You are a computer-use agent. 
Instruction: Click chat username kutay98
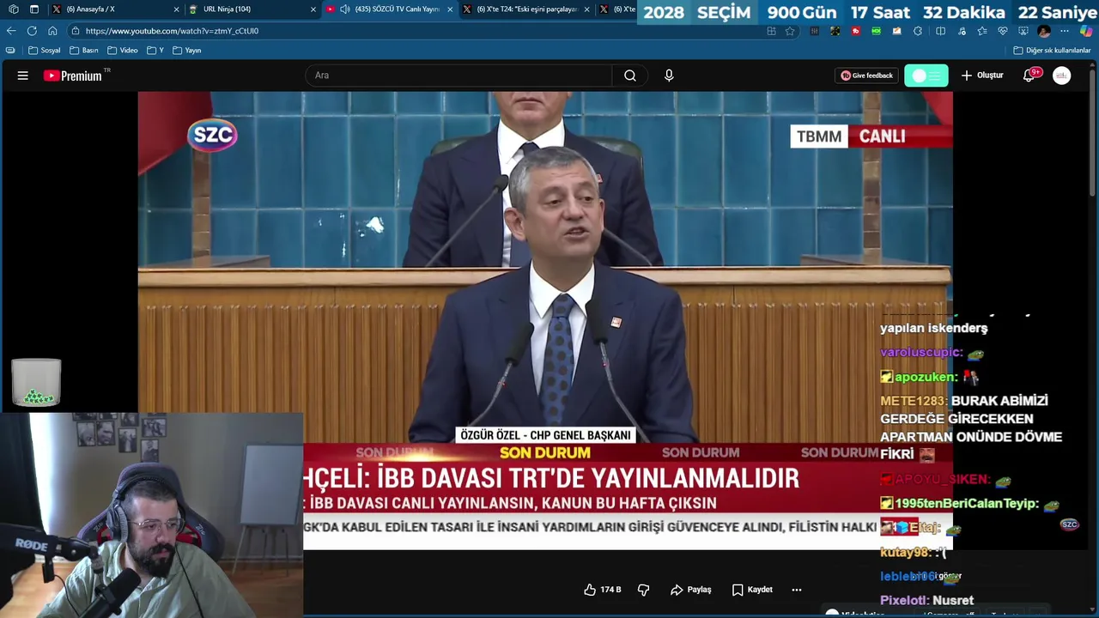coord(906,553)
